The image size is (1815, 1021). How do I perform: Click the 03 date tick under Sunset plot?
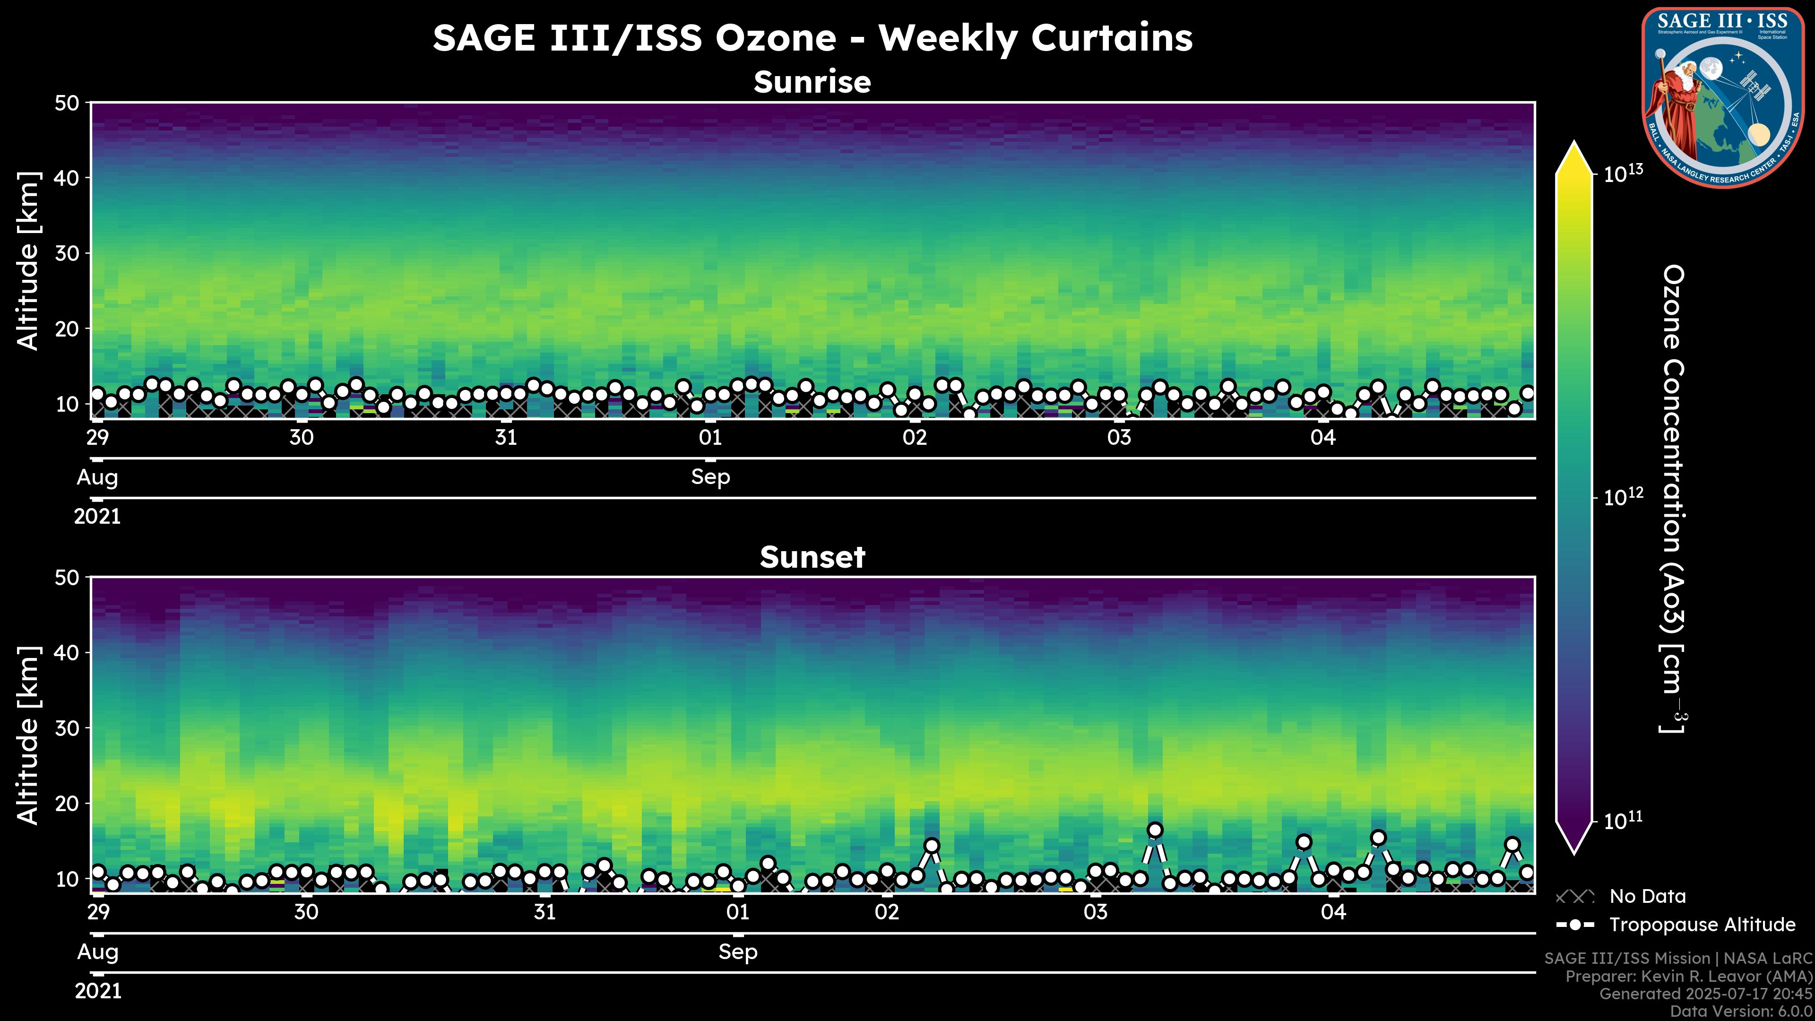click(x=1095, y=912)
